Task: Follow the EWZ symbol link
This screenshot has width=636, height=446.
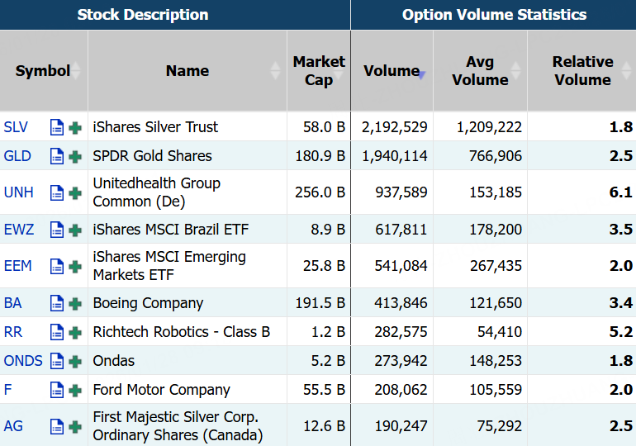Action: click(19, 230)
